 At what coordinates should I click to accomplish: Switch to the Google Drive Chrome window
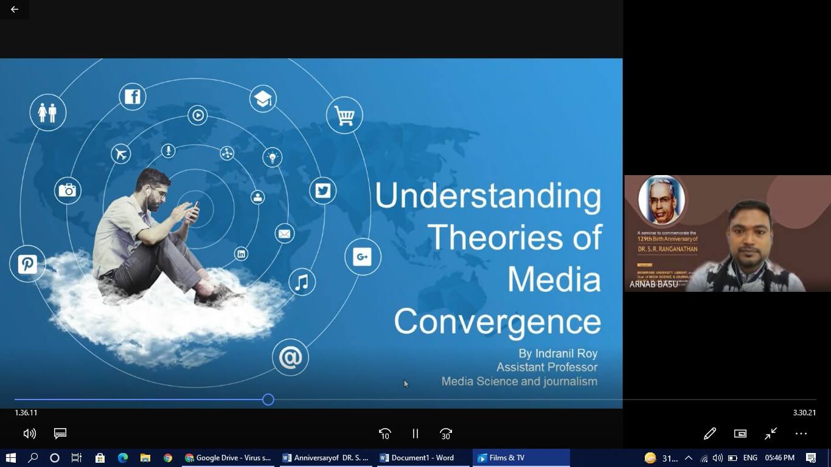click(x=228, y=458)
